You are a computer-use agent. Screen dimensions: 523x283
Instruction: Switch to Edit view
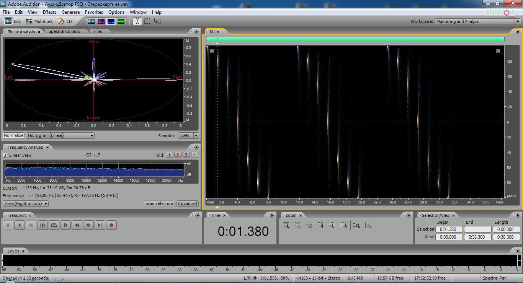coord(13,21)
